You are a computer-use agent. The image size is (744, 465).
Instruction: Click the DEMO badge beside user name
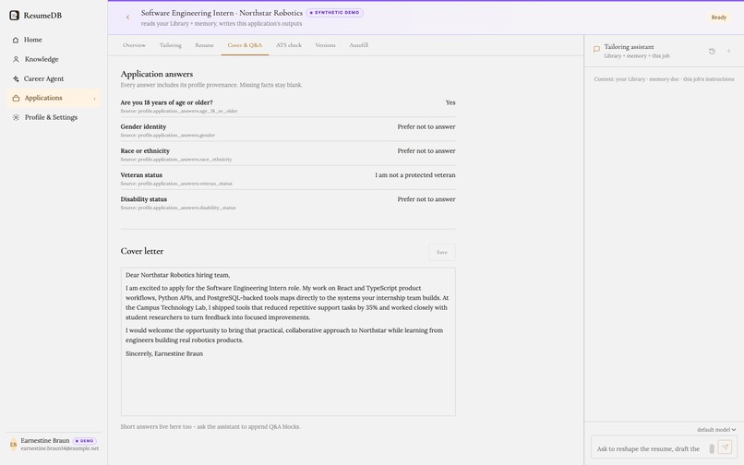pos(84,441)
